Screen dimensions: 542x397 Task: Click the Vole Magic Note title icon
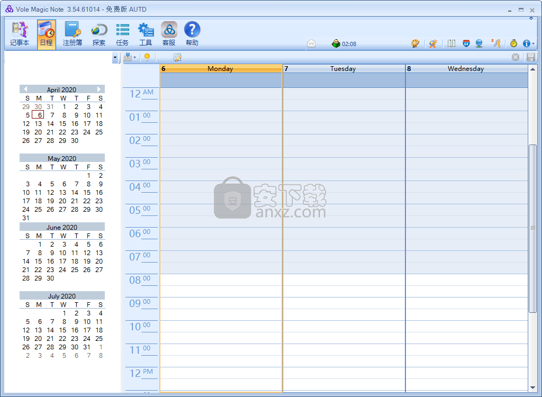point(10,9)
